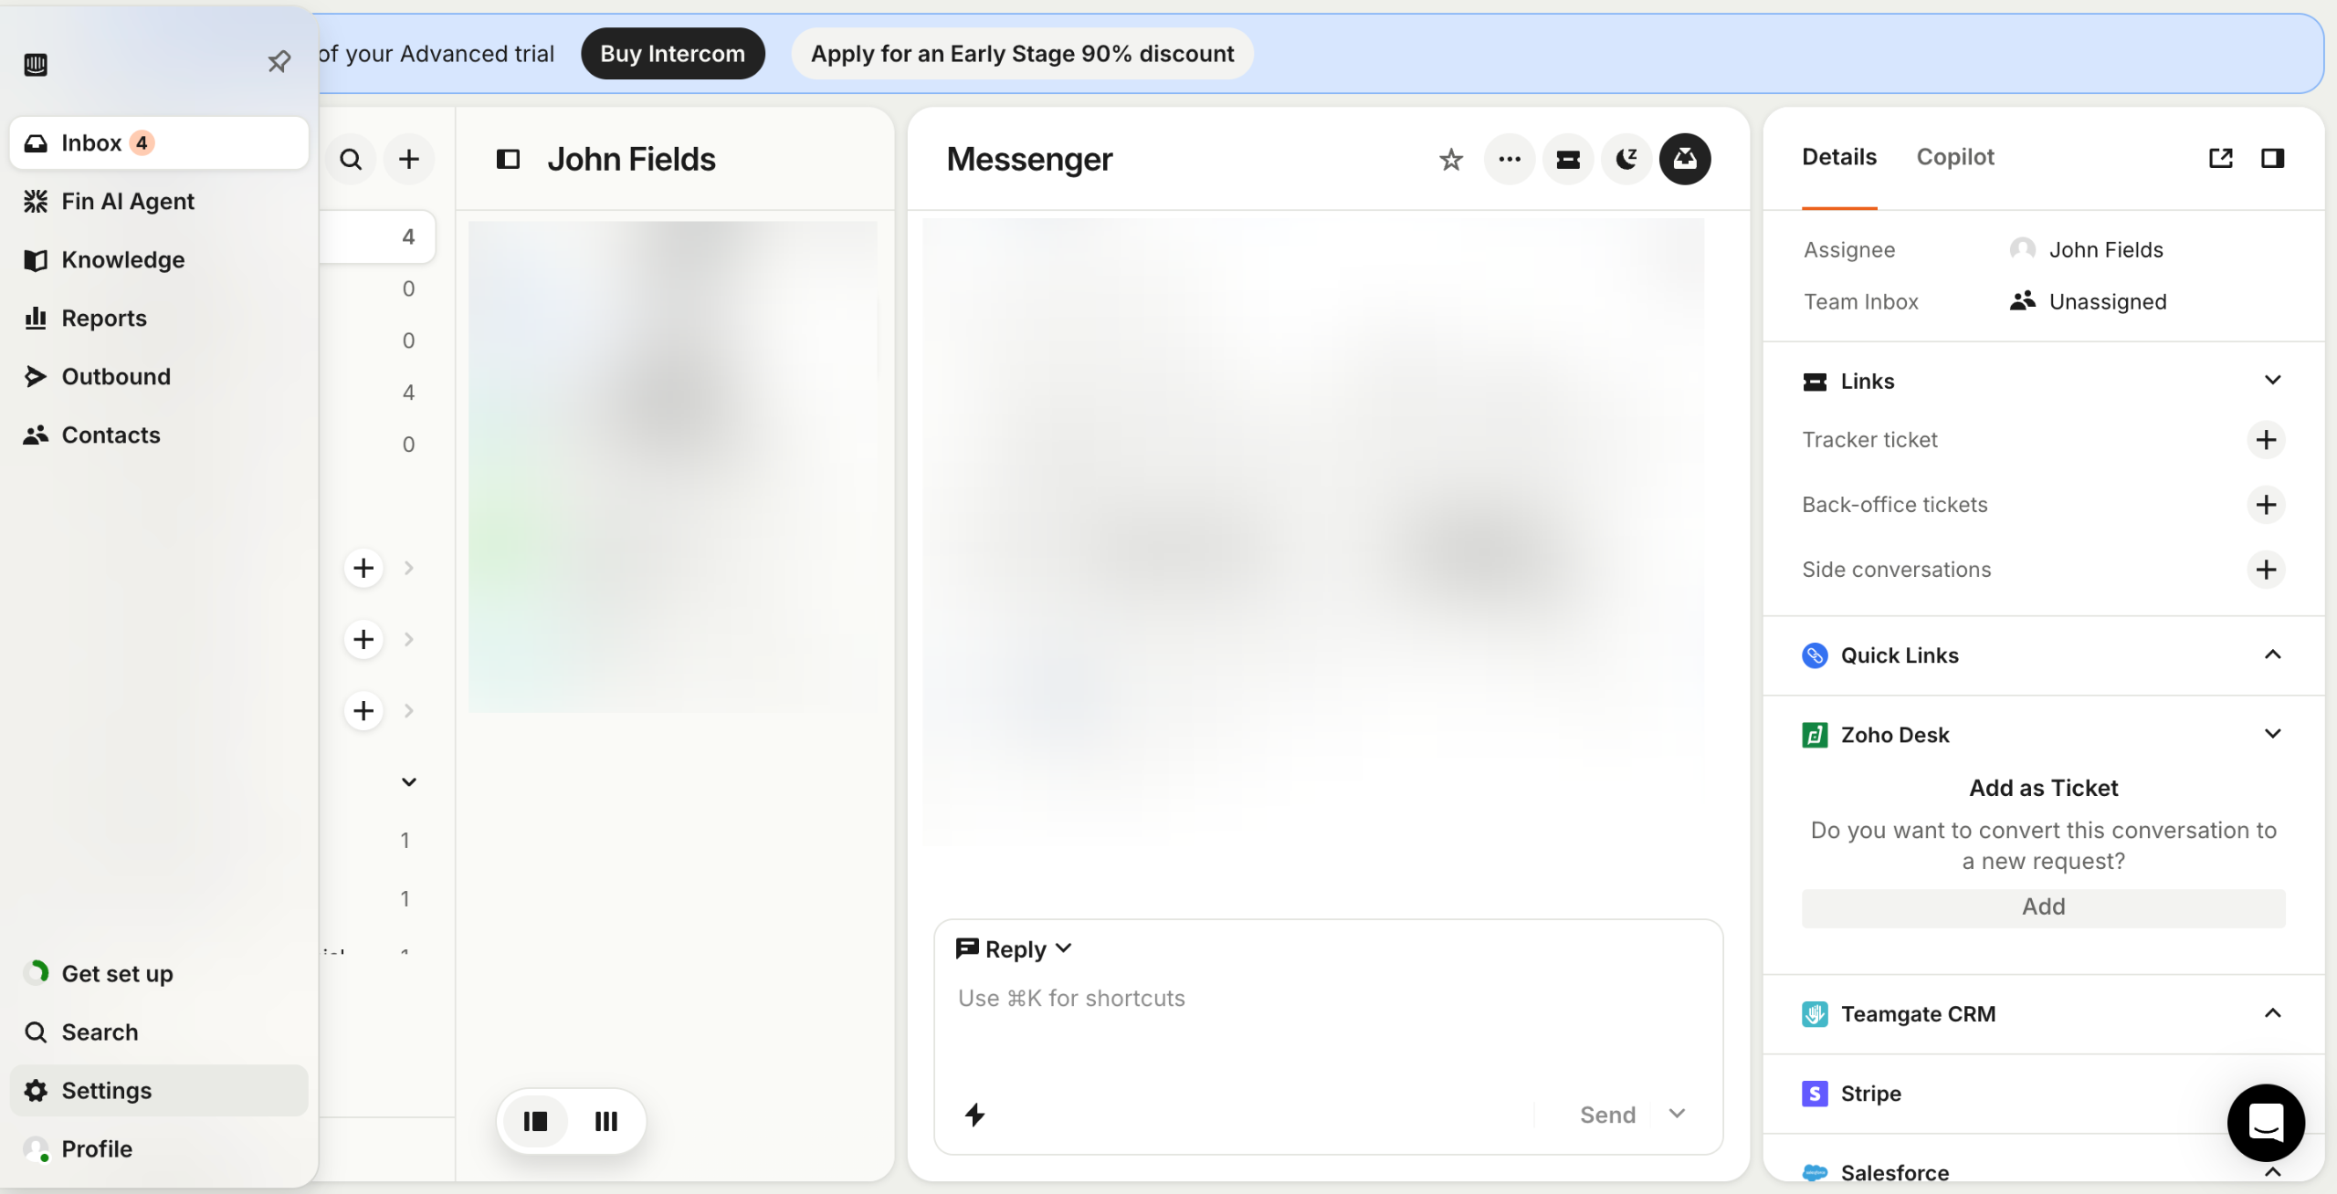The image size is (2337, 1194).
Task: Click the close conversation inbox icon
Action: (x=1684, y=160)
